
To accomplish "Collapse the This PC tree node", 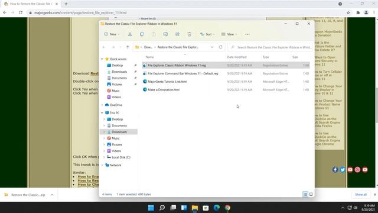I will [102, 113].
